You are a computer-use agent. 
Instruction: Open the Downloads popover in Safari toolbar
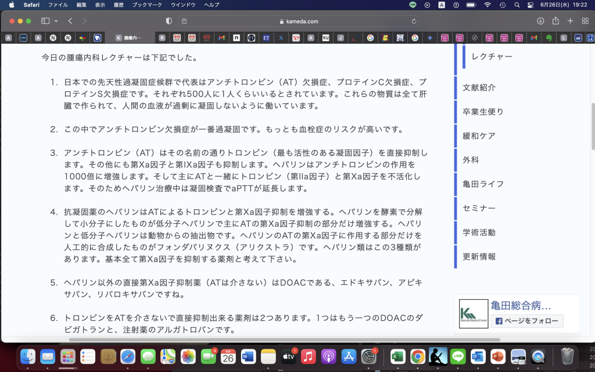click(x=540, y=20)
